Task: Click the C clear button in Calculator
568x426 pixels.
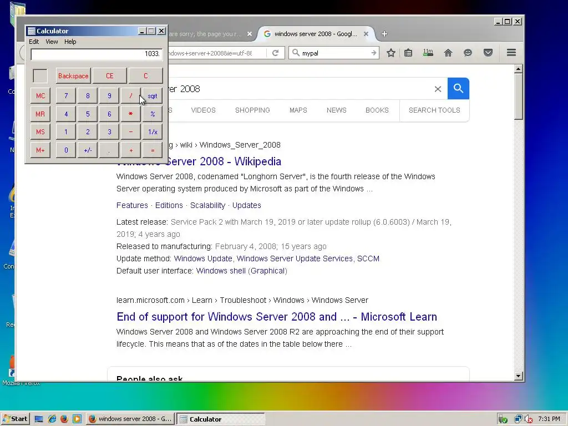Action: [146, 75]
